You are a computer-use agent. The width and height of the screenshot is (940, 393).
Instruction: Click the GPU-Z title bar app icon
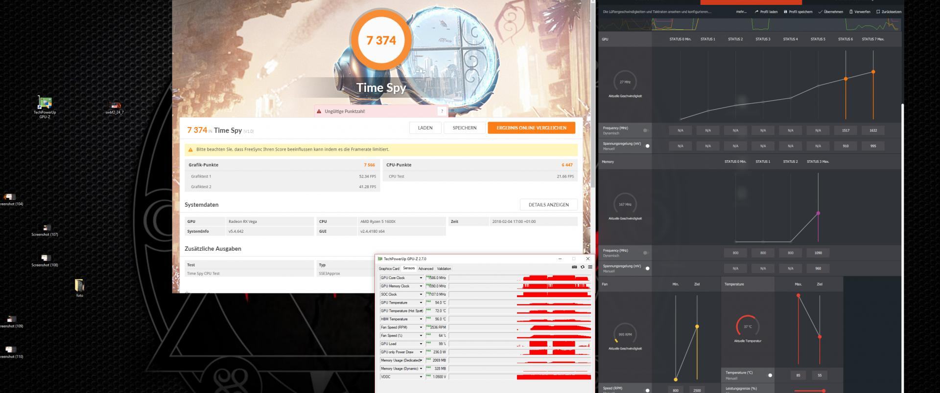[x=380, y=259]
